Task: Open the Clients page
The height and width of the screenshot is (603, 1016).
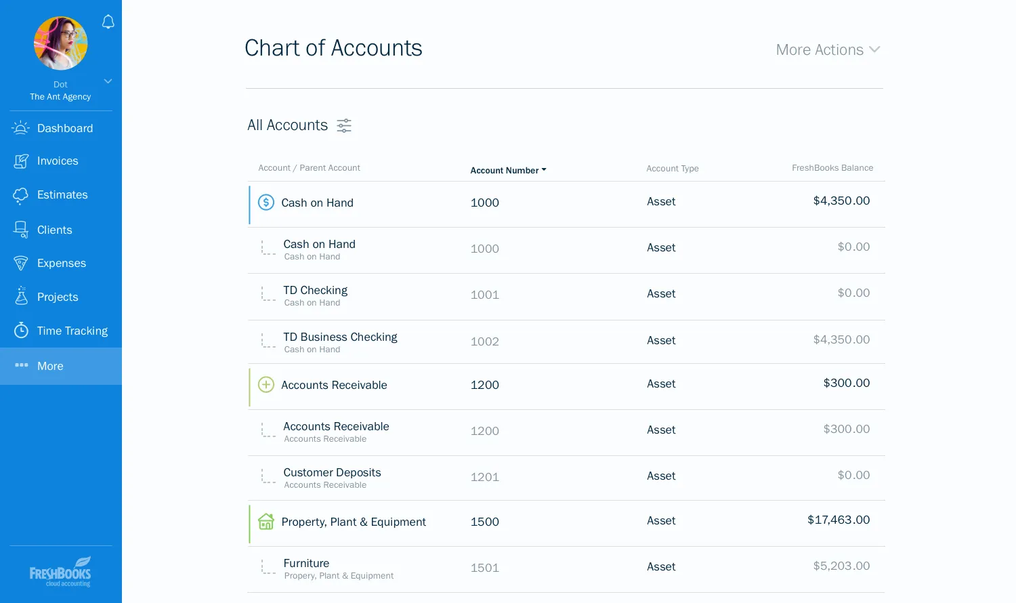Action: tap(54, 230)
